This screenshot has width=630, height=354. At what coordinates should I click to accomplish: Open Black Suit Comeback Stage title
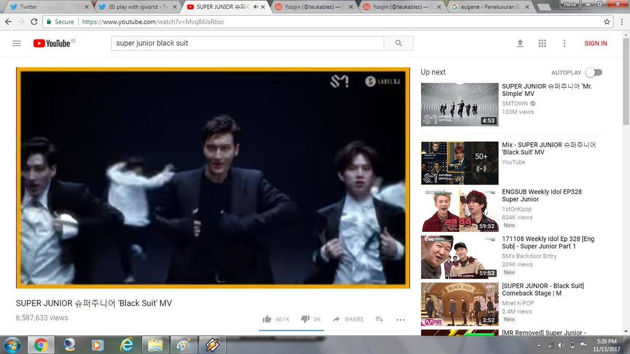(x=543, y=289)
